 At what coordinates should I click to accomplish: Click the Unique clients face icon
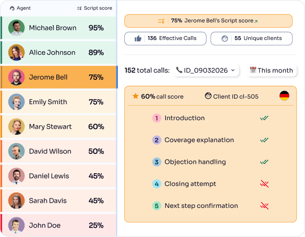coord(225,38)
